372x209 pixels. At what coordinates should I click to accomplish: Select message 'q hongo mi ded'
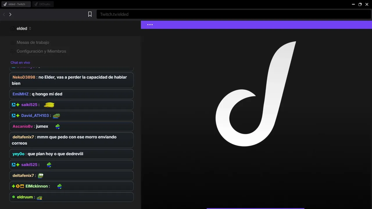click(x=47, y=94)
